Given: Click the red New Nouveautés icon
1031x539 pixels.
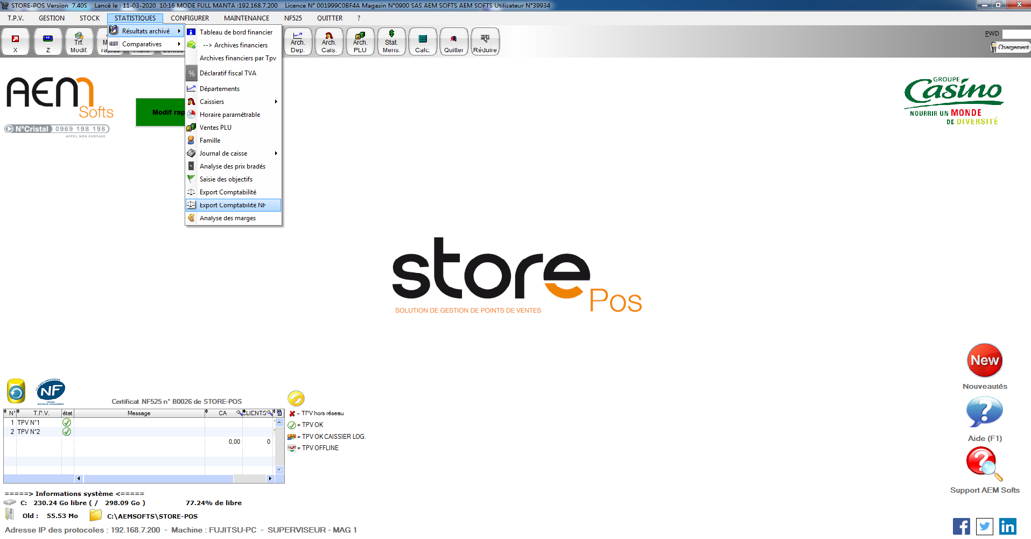Looking at the screenshot, I should [x=984, y=361].
